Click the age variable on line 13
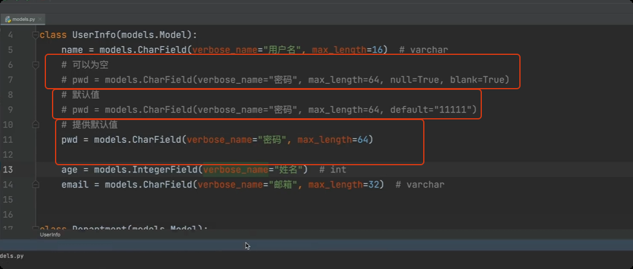The image size is (633, 269). [70, 169]
